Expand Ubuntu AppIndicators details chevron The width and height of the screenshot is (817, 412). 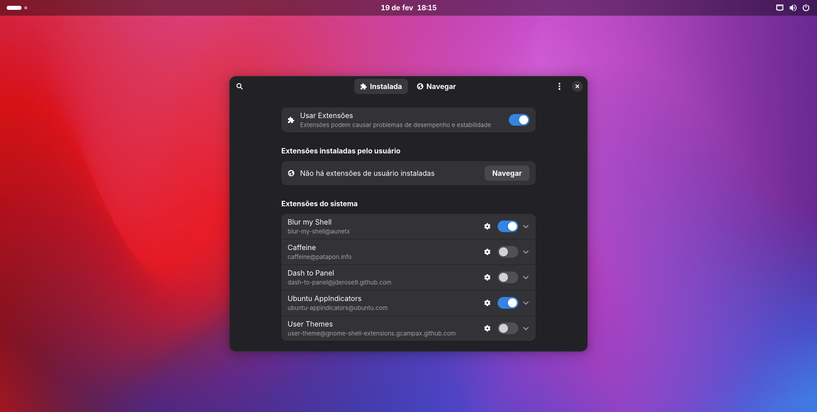[526, 303]
